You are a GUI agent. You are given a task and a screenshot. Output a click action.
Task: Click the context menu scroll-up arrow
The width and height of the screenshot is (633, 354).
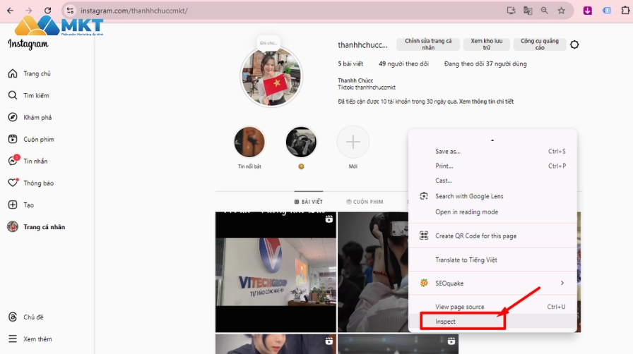(x=492, y=140)
